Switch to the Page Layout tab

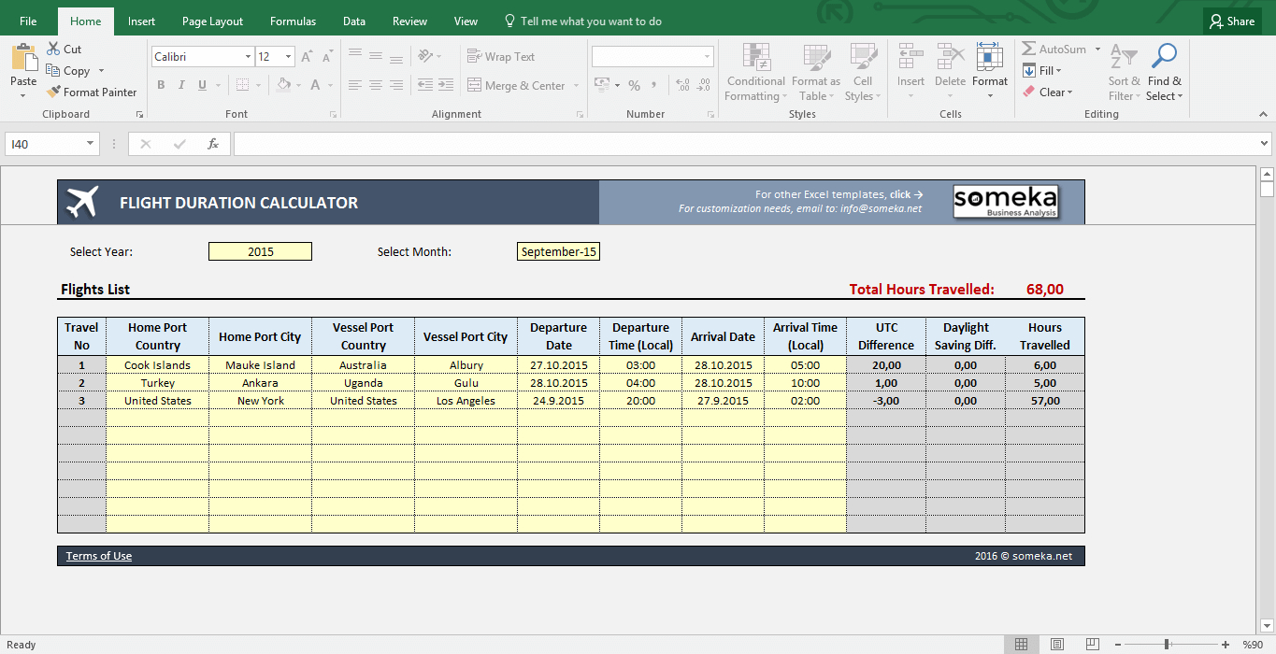(x=212, y=21)
